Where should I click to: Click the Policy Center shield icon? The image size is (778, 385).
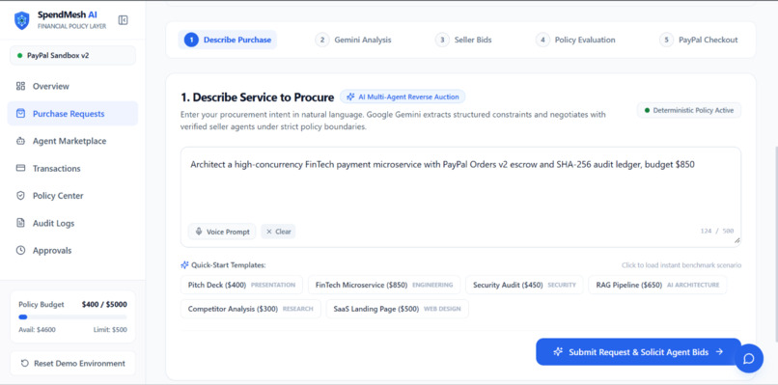pyautogui.click(x=20, y=196)
